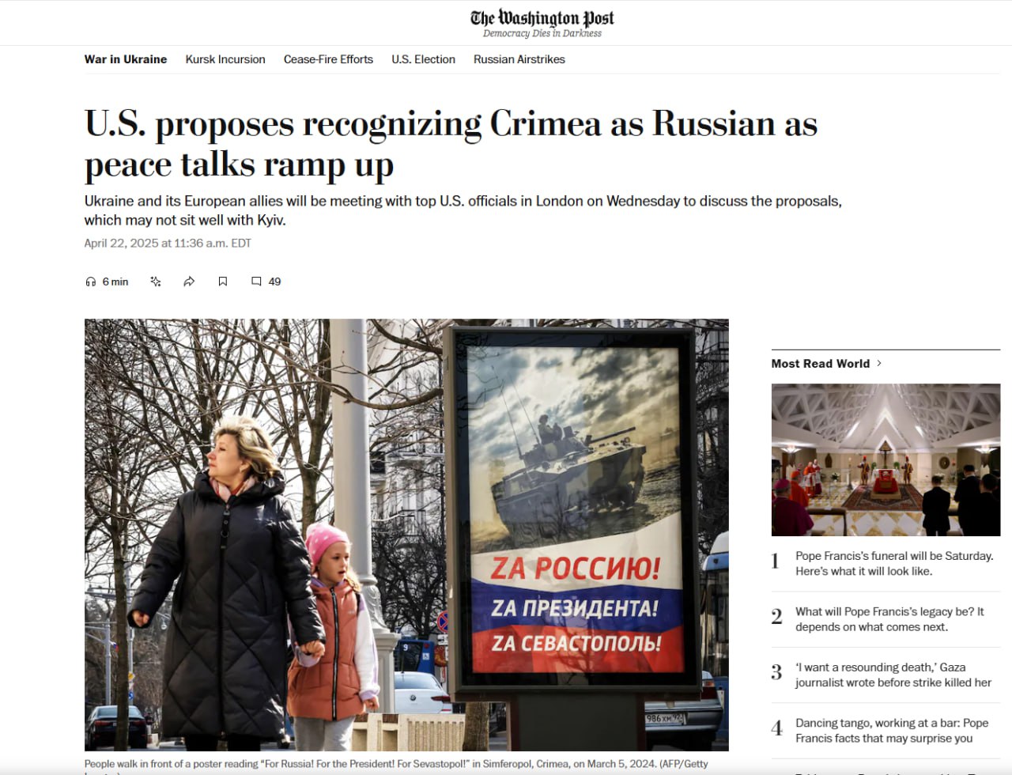Viewport: 1012px width, 775px height.
Task: Select the Kursk Incursion topic
Action: [x=225, y=59]
